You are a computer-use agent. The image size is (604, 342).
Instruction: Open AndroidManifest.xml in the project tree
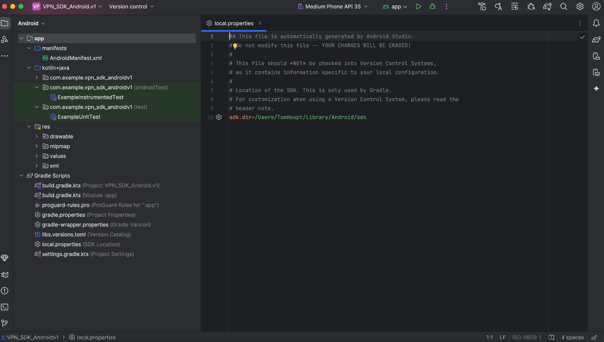[x=75, y=58]
